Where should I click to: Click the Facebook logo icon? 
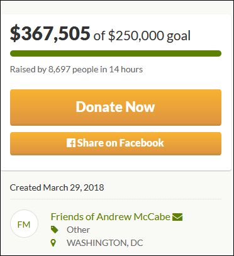coord(71,143)
